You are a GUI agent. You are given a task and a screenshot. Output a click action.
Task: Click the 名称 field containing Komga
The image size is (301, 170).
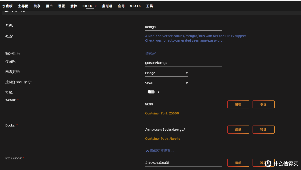(183, 27)
